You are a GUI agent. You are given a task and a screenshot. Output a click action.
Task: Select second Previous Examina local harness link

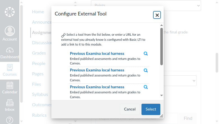(97, 70)
